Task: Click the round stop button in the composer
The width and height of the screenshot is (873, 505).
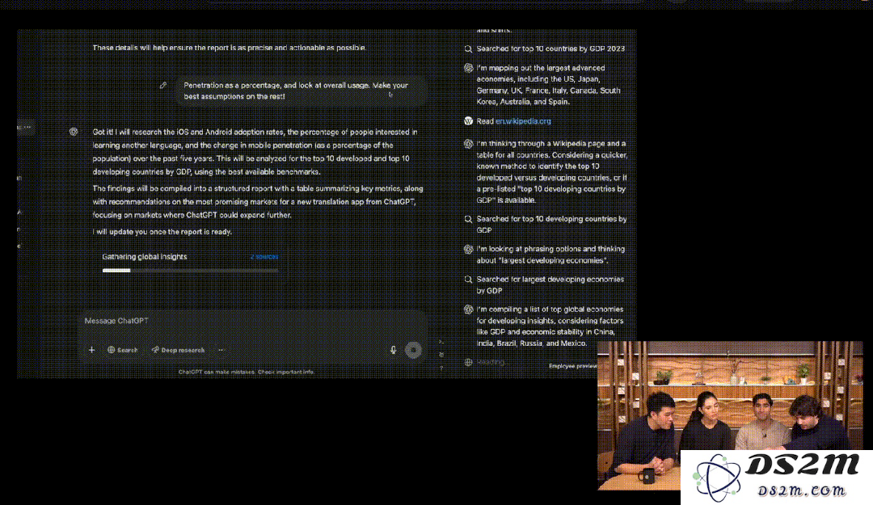Action: click(413, 350)
